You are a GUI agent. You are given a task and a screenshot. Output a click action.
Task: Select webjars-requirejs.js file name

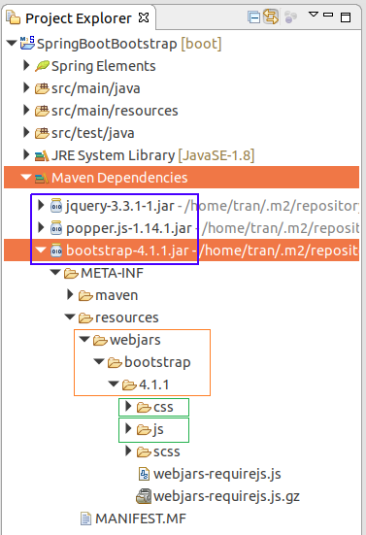pos(216,474)
